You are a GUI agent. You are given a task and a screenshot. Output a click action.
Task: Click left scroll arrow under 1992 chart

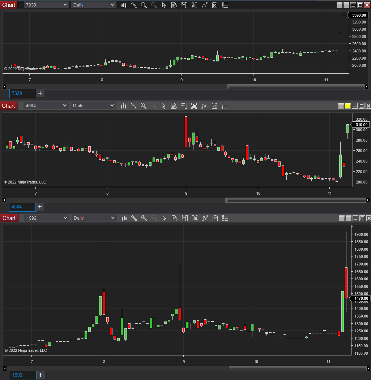[5, 368]
